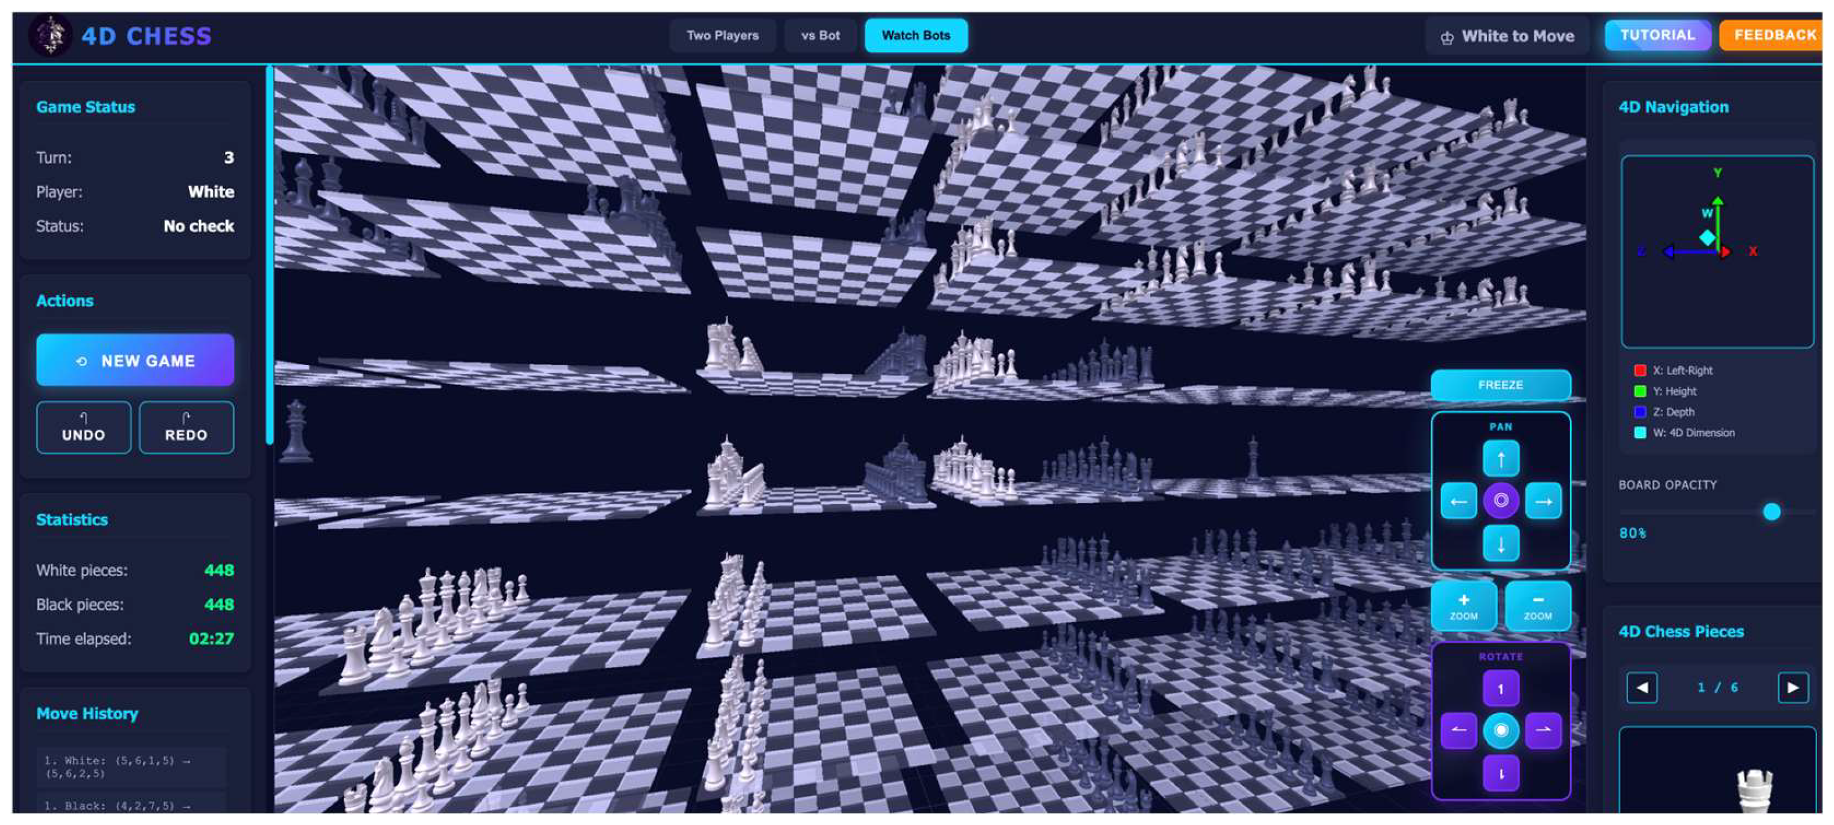Click the '4D Navigation' heading
Screen dimensions: 1834x825
[1673, 107]
